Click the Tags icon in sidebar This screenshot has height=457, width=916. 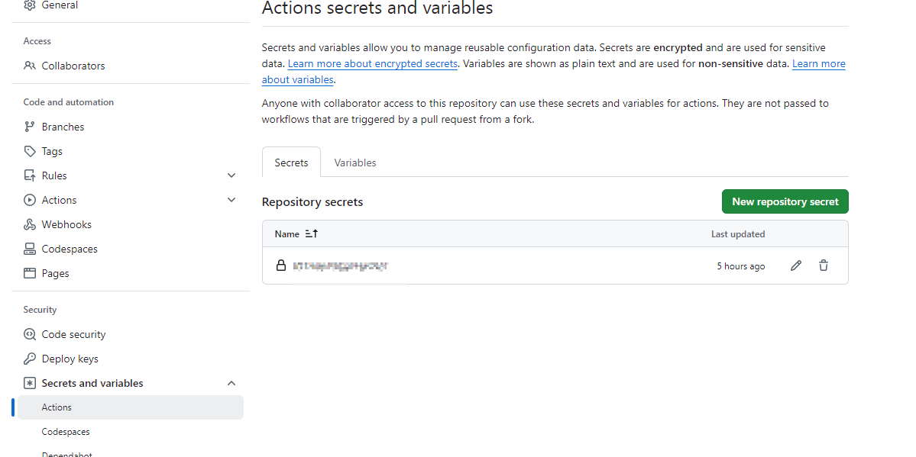[x=30, y=151]
